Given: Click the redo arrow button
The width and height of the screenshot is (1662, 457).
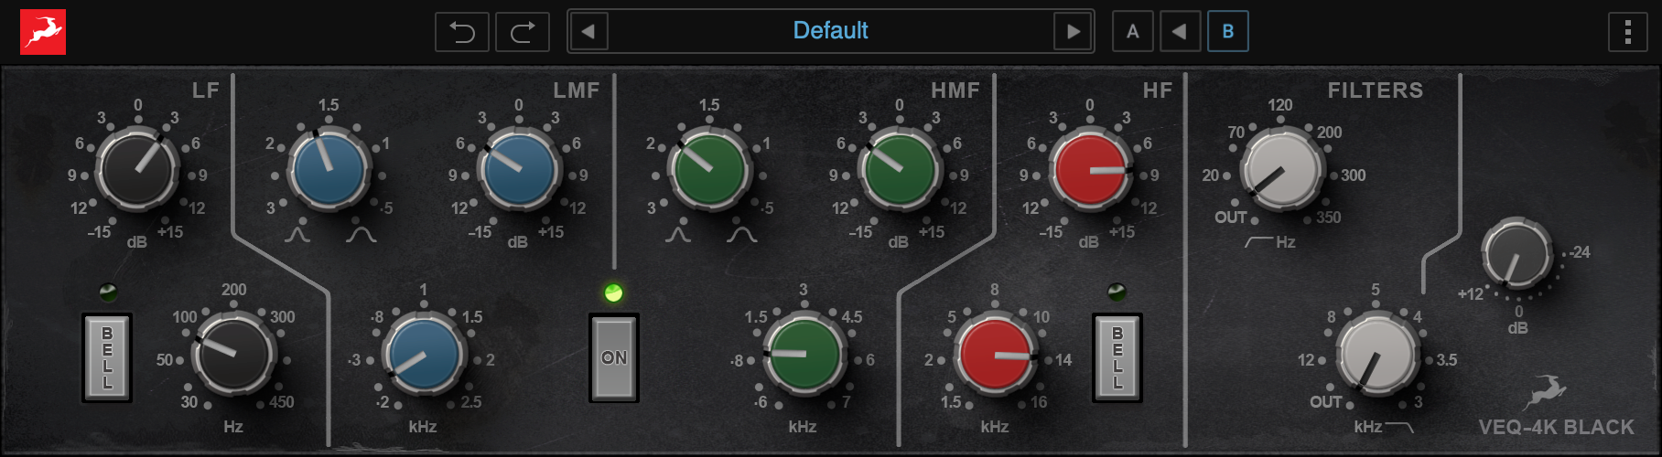Looking at the screenshot, I should click(523, 32).
